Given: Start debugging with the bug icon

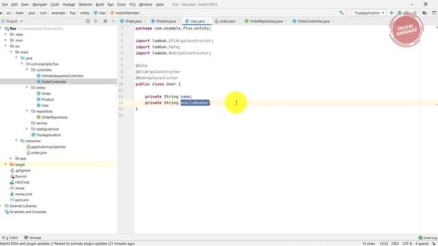Looking at the screenshot, I should point(400,13).
